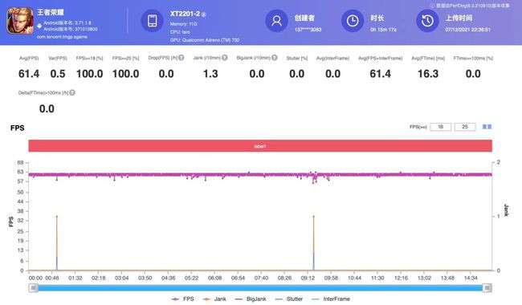Click the FPS threshold field showing 18
This screenshot has width=522, height=305.
coord(440,127)
